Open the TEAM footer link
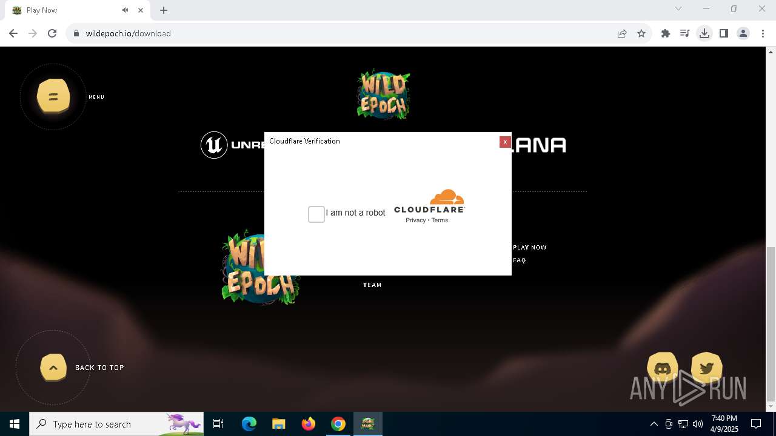This screenshot has width=776, height=436. [x=372, y=285]
